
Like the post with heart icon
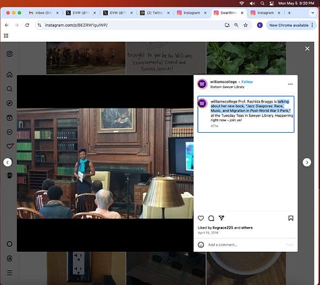(x=201, y=218)
